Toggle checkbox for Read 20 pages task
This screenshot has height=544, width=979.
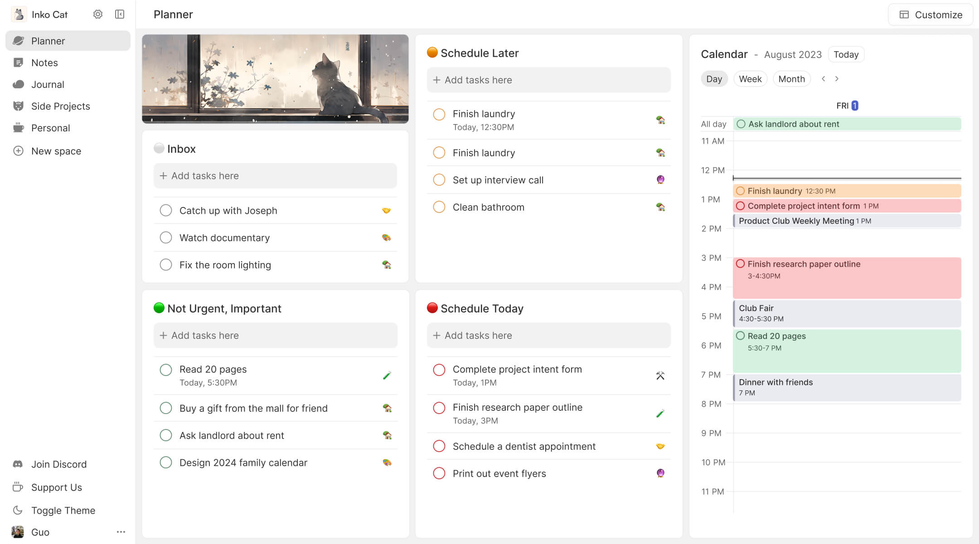click(165, 369)
